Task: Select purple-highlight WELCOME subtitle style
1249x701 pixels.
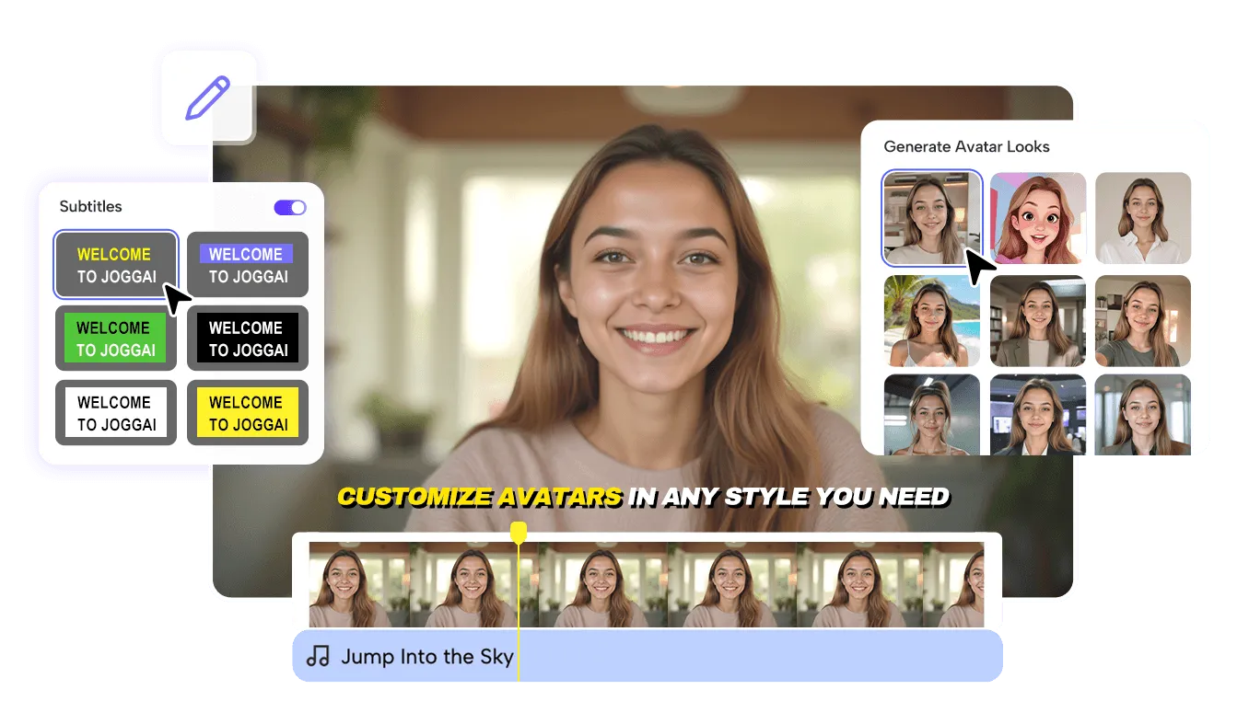Action: (247, 265)
